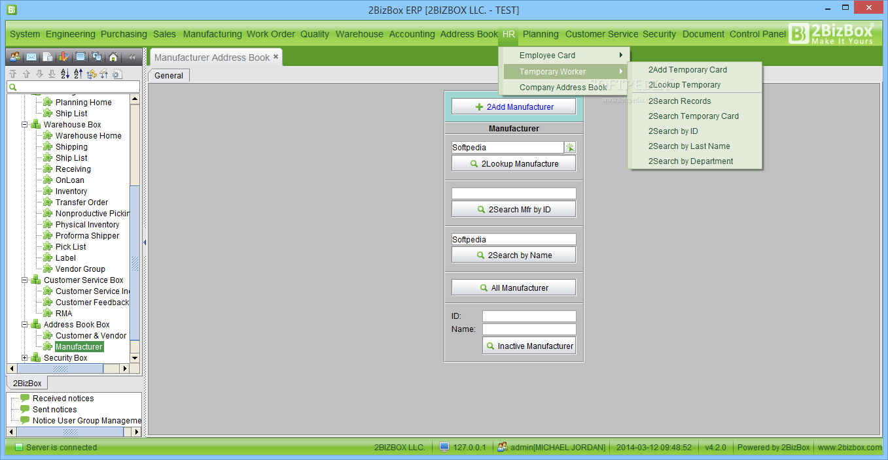
Task: Click the 2Search by Name button
Action: pos(514,255)
